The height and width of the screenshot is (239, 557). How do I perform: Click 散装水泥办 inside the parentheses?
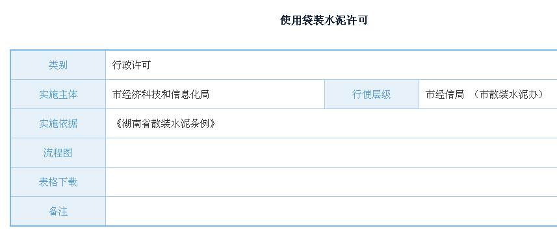513,94
